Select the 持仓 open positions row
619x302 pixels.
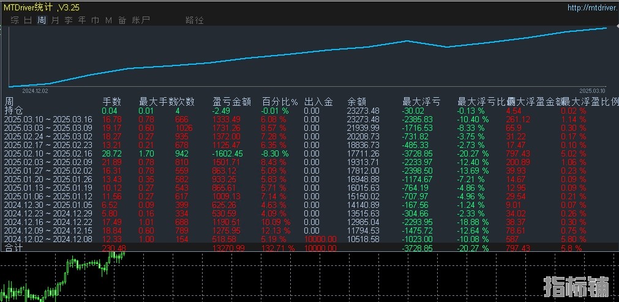click(x=13, y=111)
